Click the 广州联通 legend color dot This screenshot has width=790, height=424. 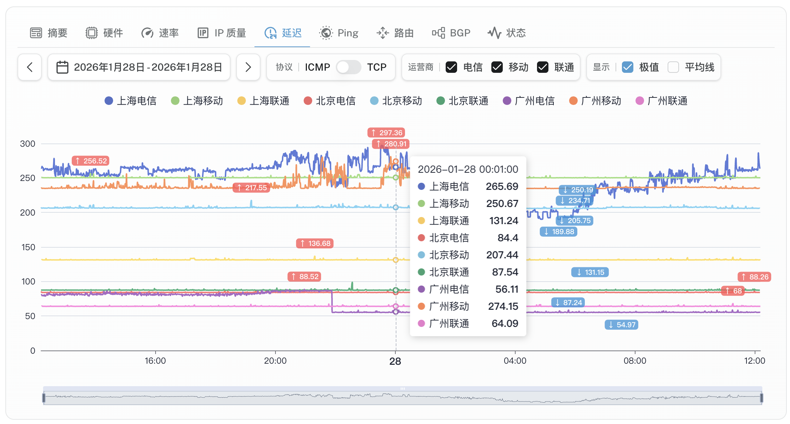(640, 101)
